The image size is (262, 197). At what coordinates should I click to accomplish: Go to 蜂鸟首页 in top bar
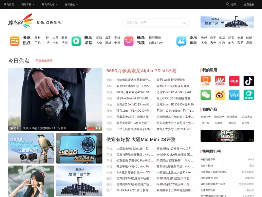tap(9, 5)
